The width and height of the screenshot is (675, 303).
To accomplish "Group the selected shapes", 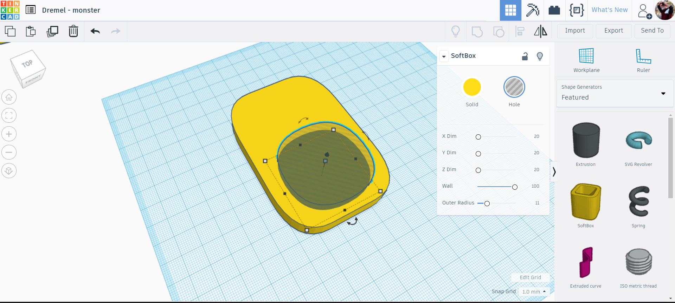I will [x=477, y=32].
